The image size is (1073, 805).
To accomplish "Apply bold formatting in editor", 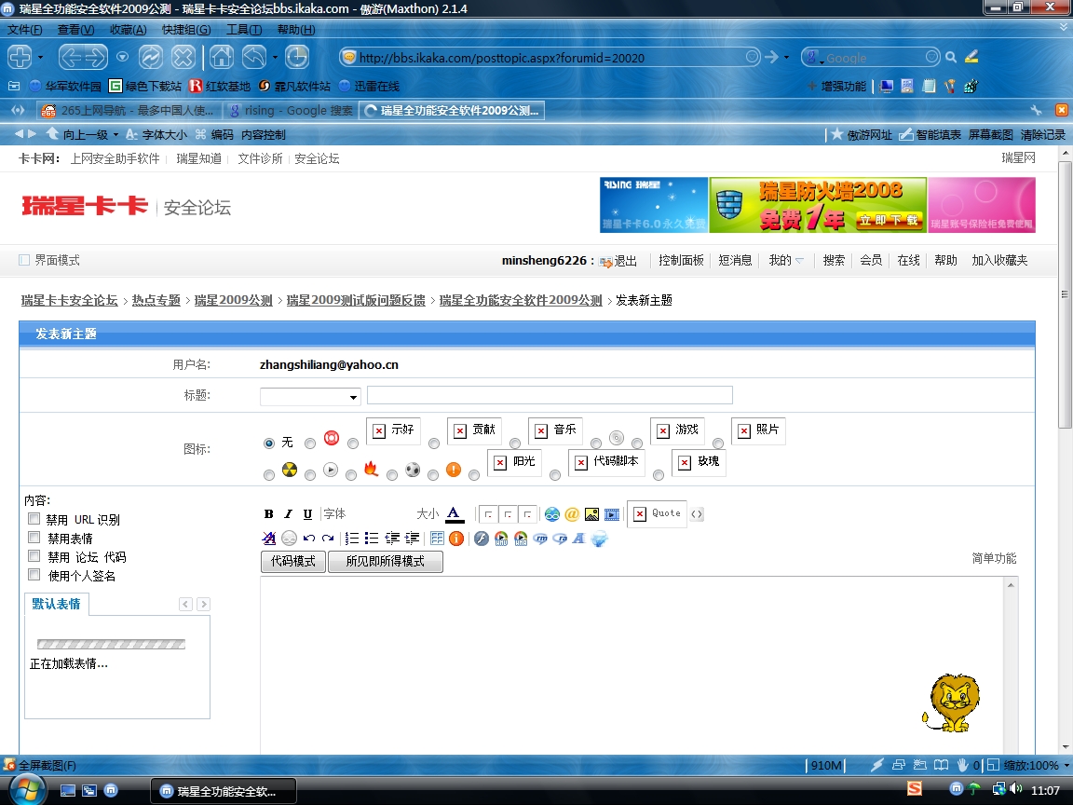I will click(x=269, y=514).
